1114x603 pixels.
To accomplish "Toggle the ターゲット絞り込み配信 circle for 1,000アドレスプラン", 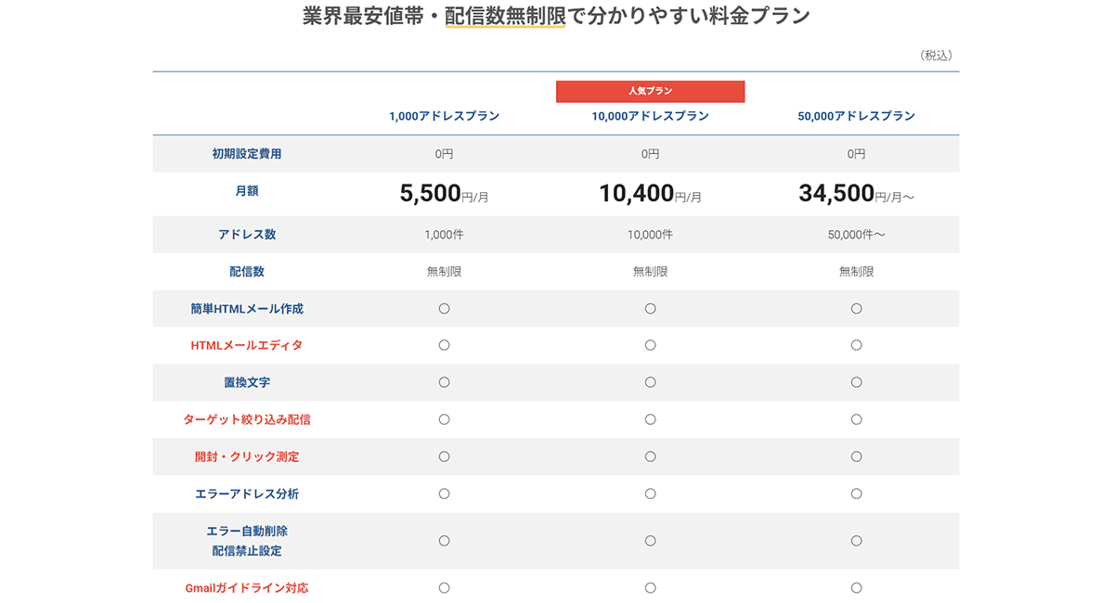I will tap(444, 419).
